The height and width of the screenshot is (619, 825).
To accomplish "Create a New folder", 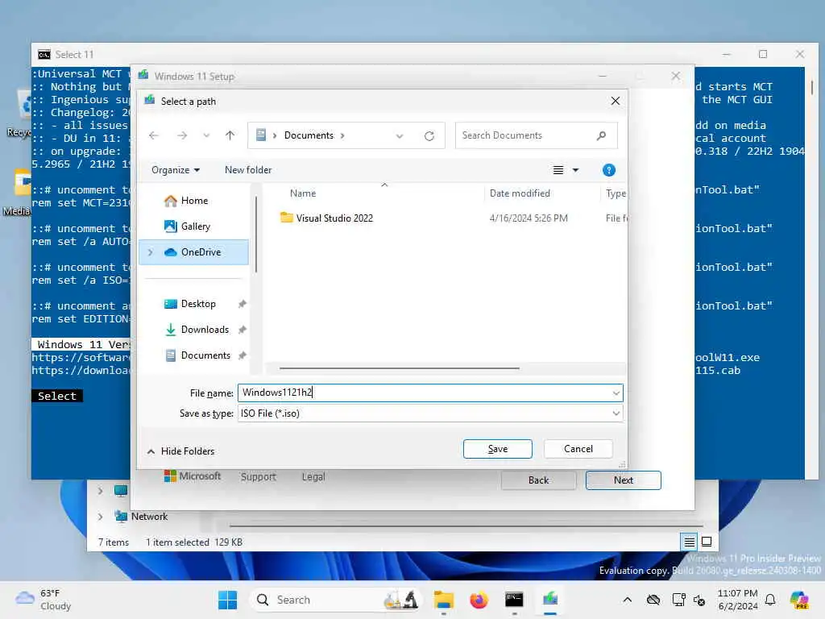I will pyautogui.click(x=248, y=170).
